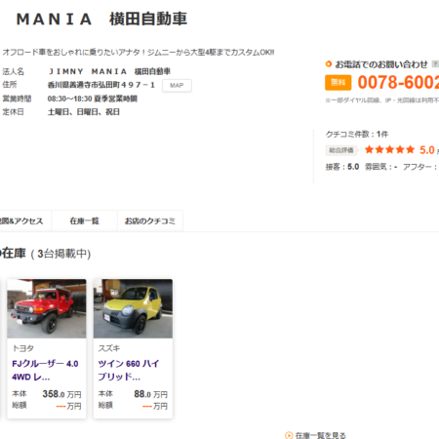Image resolution: width=439 pixels, height=439 pixels.
Task: Open the red Toyota FJ Cruiser photo
Action: [x=47, y=308]
